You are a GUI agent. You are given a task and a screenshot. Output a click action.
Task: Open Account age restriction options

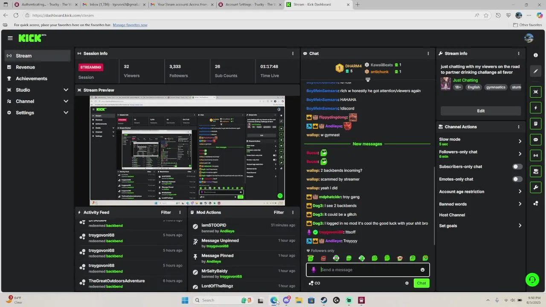480,191
